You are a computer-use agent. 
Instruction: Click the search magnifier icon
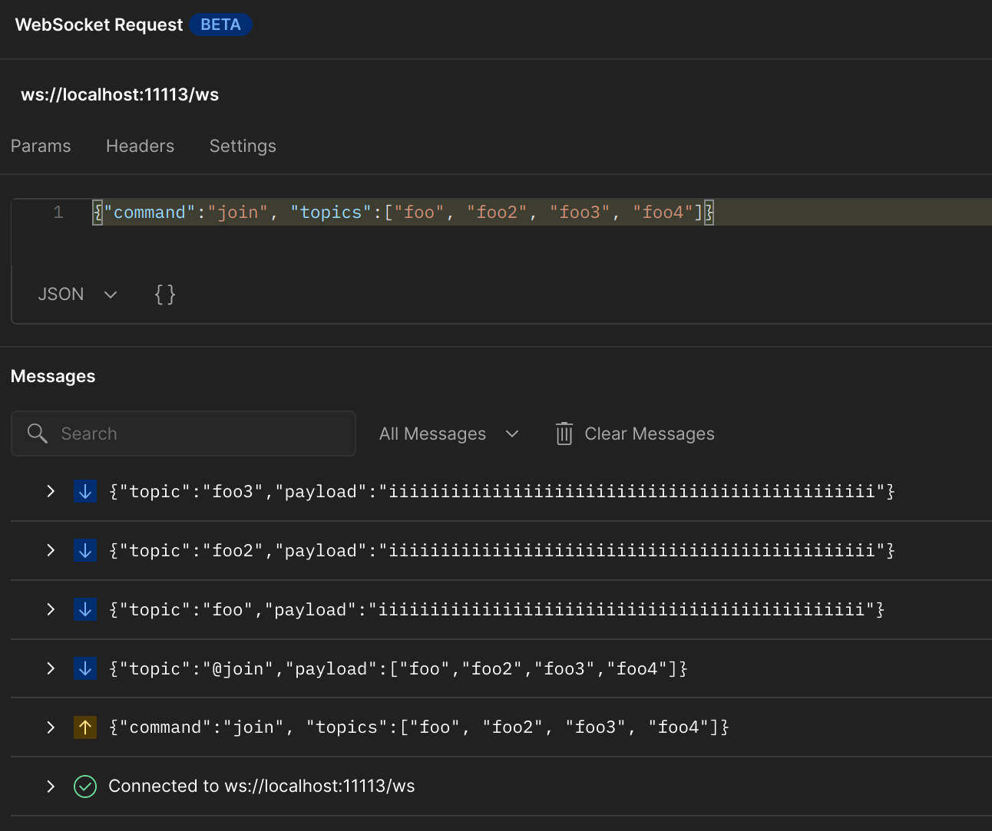tap(37, 434)
